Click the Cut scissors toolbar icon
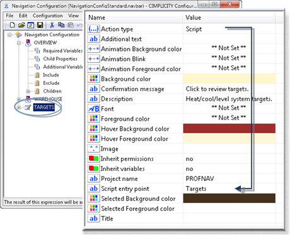 52,25
